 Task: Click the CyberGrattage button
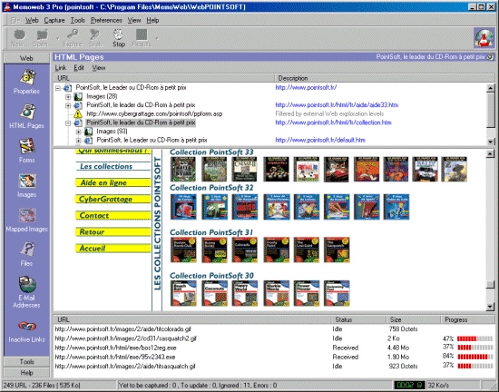[113, 200]
